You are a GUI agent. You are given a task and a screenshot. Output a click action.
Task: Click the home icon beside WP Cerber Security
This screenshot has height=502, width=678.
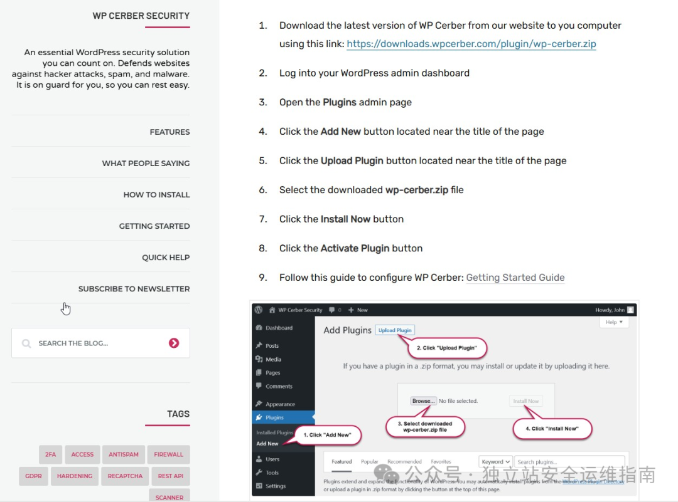coord(272,310)
